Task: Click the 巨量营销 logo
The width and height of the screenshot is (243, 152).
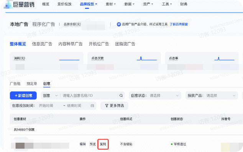Action: click(x=20, y=4)
